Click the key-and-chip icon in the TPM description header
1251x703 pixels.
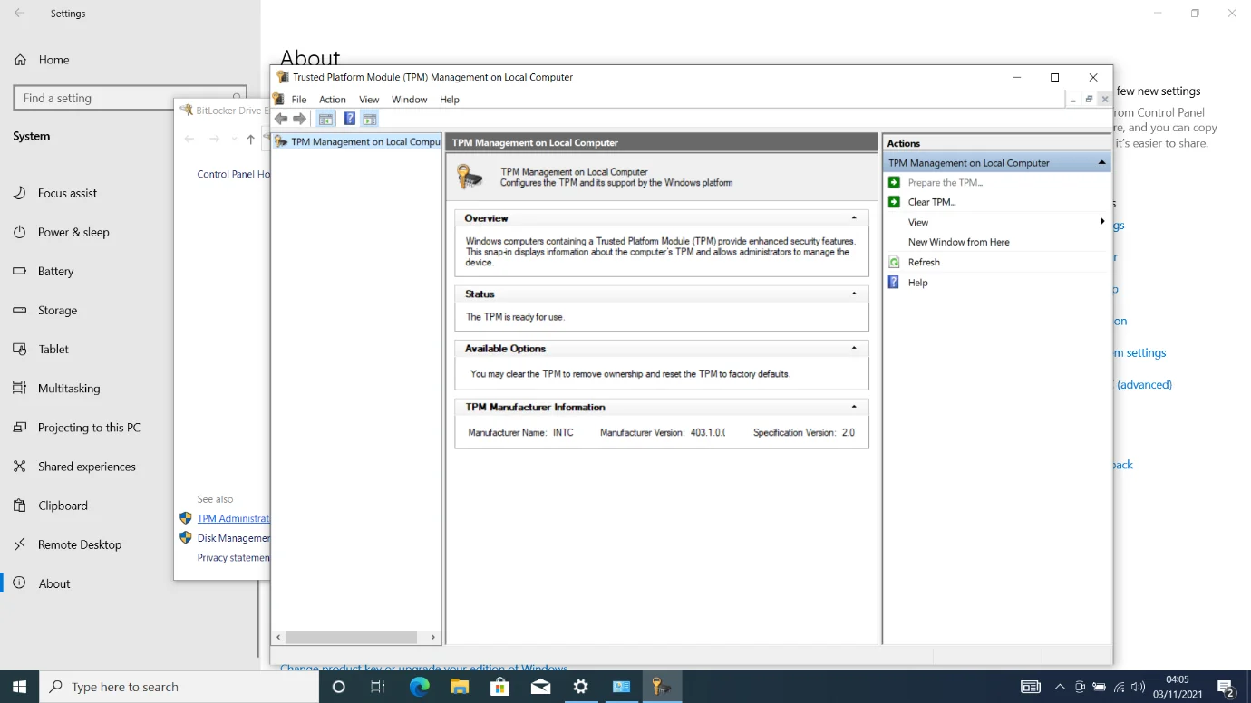coord(470,177)
